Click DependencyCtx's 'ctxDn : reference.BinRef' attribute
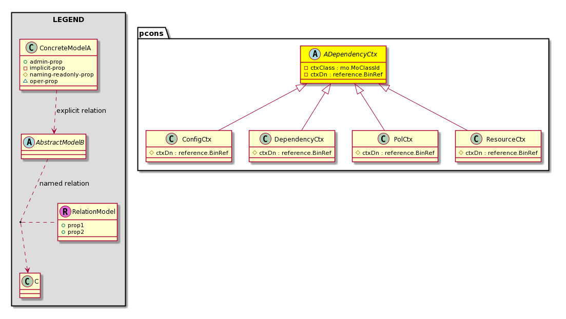The image size is (566, 319). (295, 153)
